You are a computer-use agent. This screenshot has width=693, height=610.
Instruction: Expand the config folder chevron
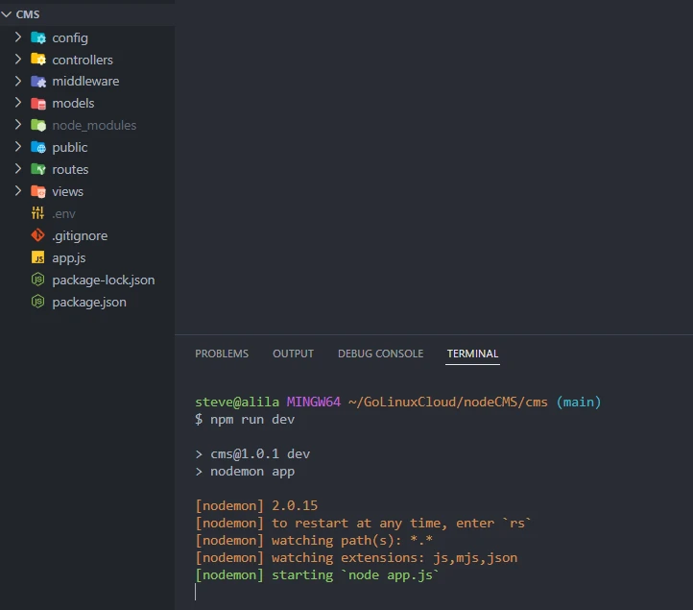click(18, 37)
